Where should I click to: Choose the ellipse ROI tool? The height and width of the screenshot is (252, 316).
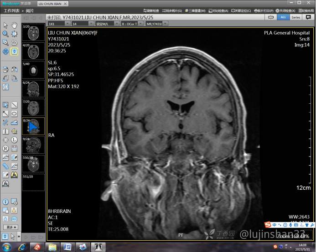[x=15, y=114]
